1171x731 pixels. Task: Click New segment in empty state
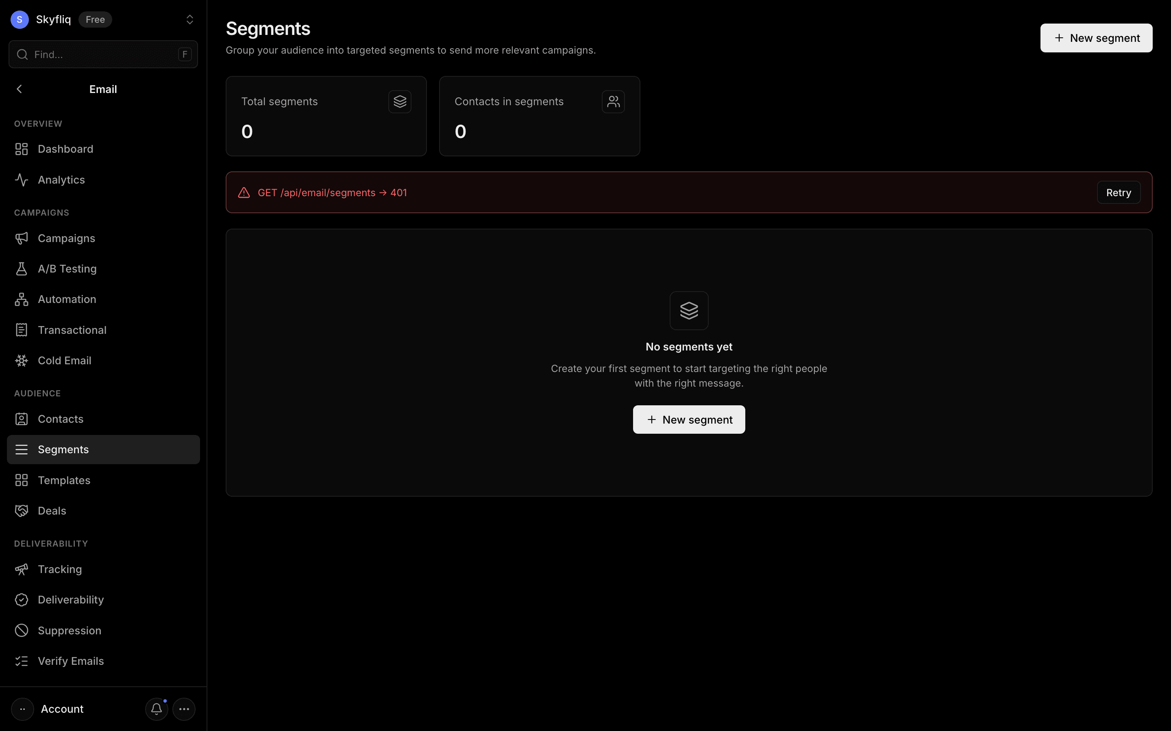(689, 420)
